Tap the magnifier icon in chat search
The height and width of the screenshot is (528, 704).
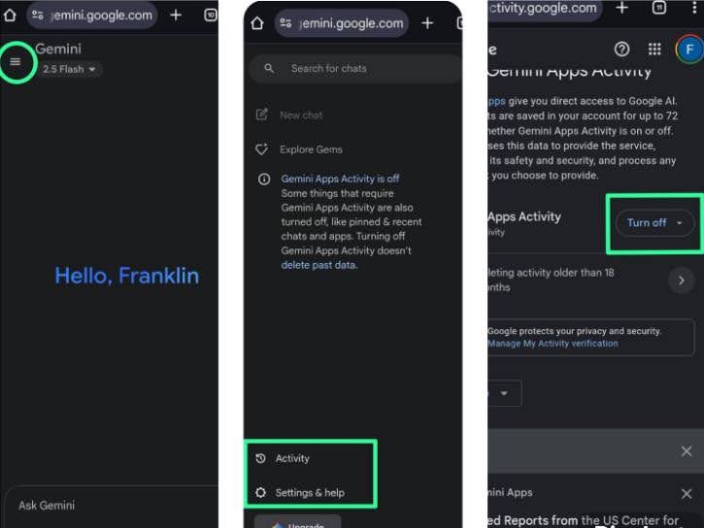tap(269, 69)
